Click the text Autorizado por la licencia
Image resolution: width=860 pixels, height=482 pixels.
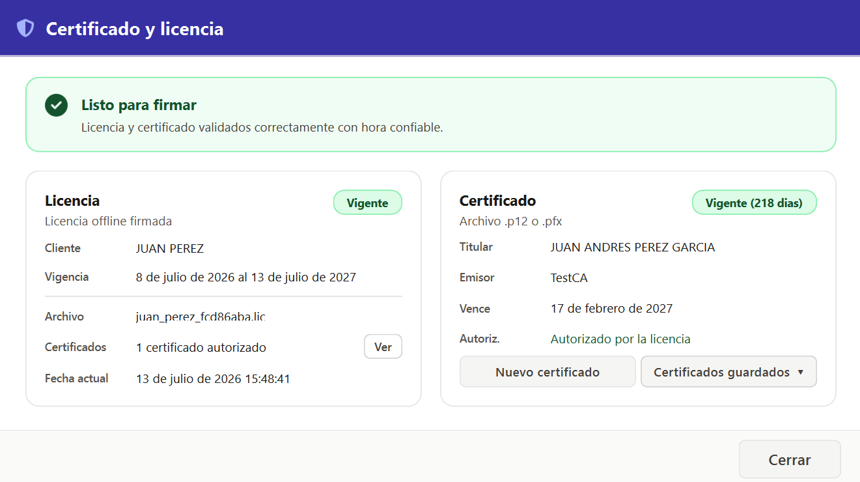tap(620, 339)
